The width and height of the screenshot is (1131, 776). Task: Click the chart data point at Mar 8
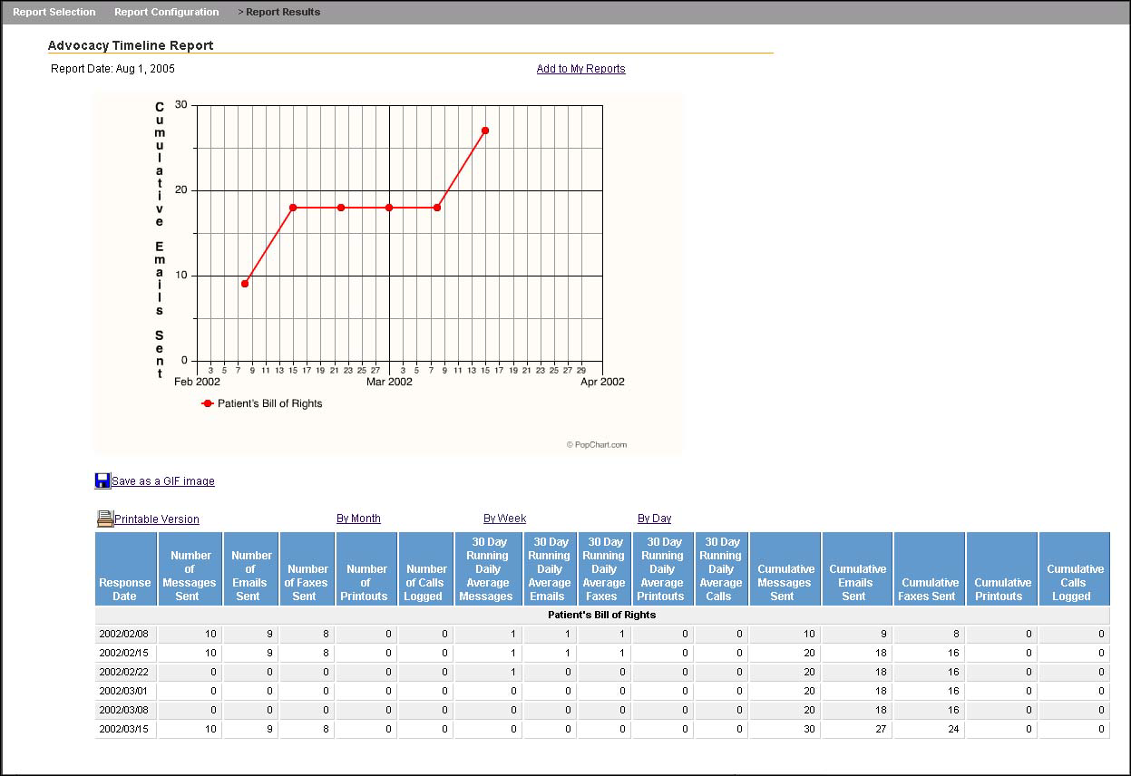point(437,208)
